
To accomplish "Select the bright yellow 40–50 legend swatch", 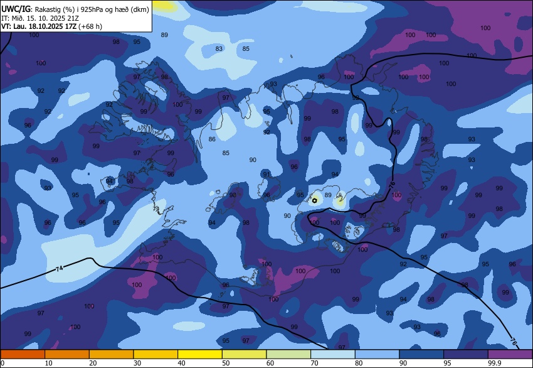I will point(200,354).
